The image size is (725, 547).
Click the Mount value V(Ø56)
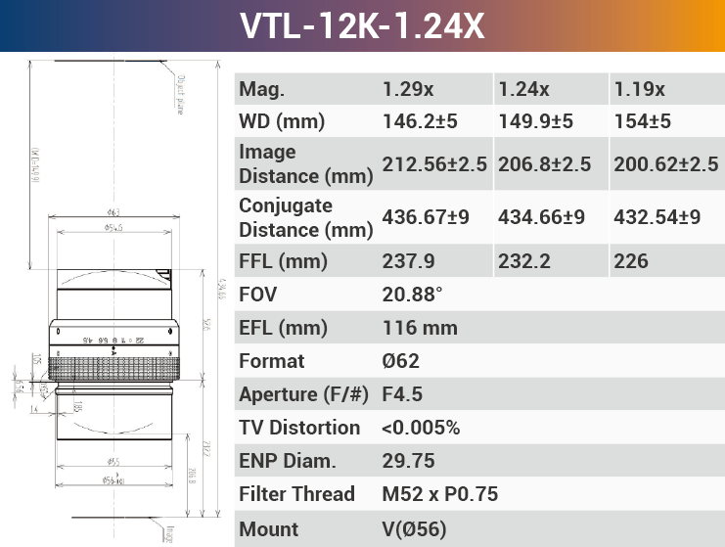point(414,529)
